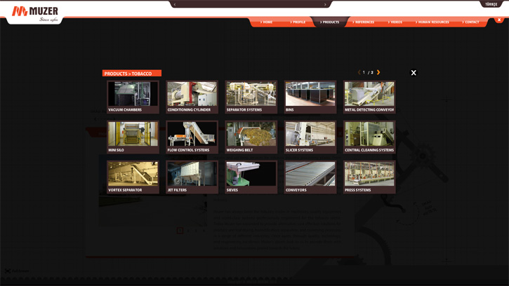The height and width of the screenshot is (286, 509).
Task: Open the Profile menu item
Action: tap(298, 22)
